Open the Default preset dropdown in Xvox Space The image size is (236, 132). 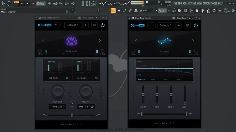pos(73,25)
